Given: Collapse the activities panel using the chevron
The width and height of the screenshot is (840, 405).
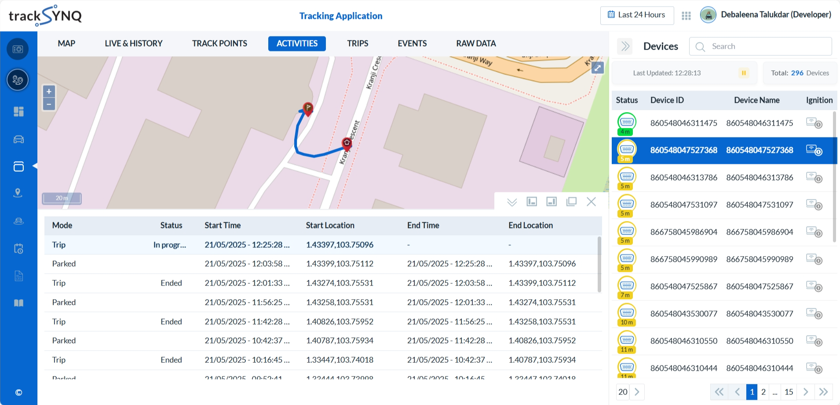Looking at the screenshot, I should [x=511, y=202].
